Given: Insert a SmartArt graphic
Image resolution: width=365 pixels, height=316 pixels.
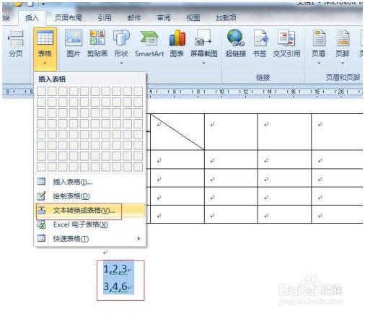Looking at the screenshot, I should click(x=149, y=43).
